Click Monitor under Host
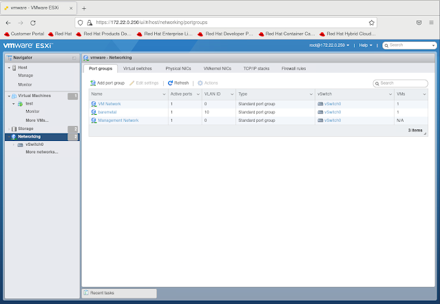 (x=25, y=85)
